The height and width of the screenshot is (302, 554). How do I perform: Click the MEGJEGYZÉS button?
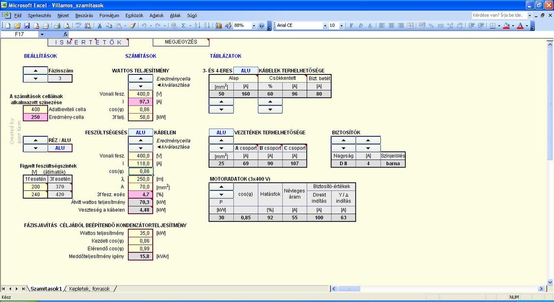click(181, 42)
